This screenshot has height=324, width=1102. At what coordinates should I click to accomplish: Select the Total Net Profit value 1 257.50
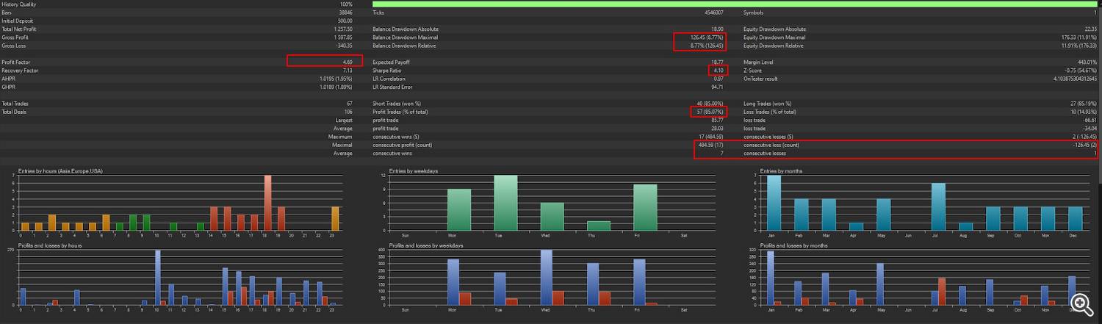[x=342, y=29]
